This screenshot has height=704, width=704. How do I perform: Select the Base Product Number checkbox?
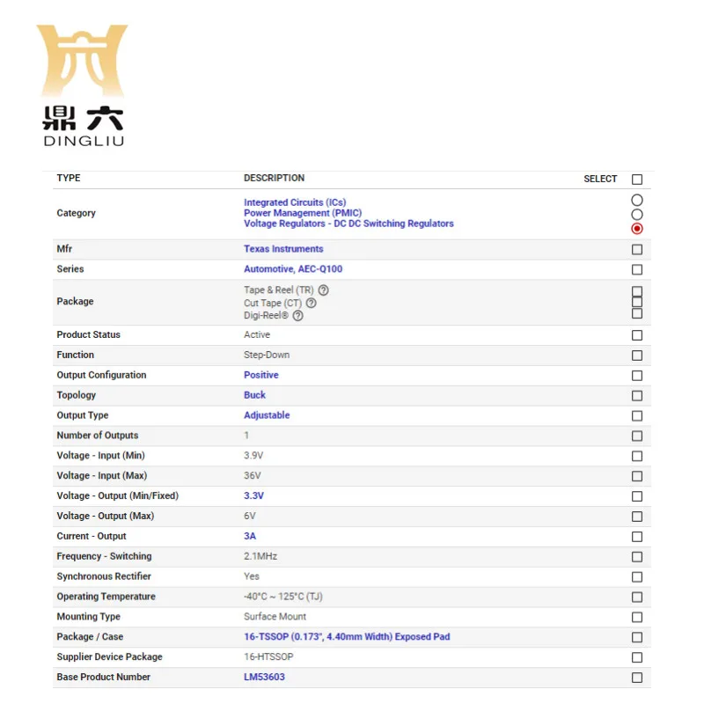tap(636, 678)
